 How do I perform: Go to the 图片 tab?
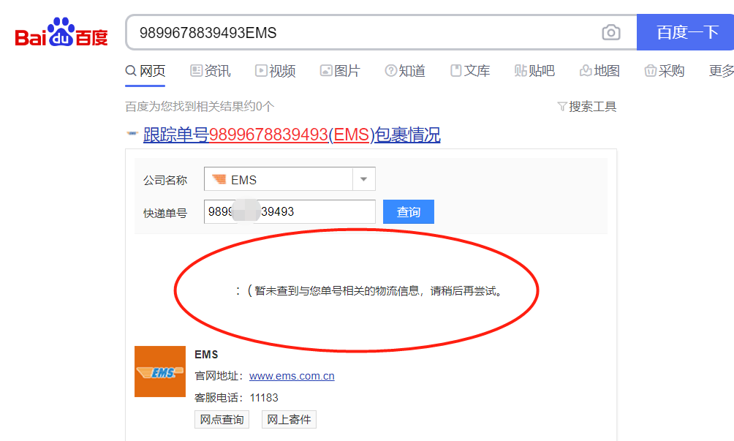tap(341, 71)
